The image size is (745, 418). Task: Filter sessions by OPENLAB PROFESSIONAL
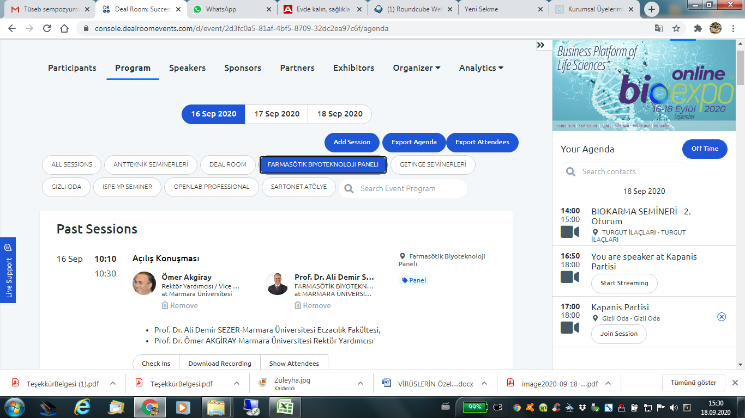(x=212, y=187)
